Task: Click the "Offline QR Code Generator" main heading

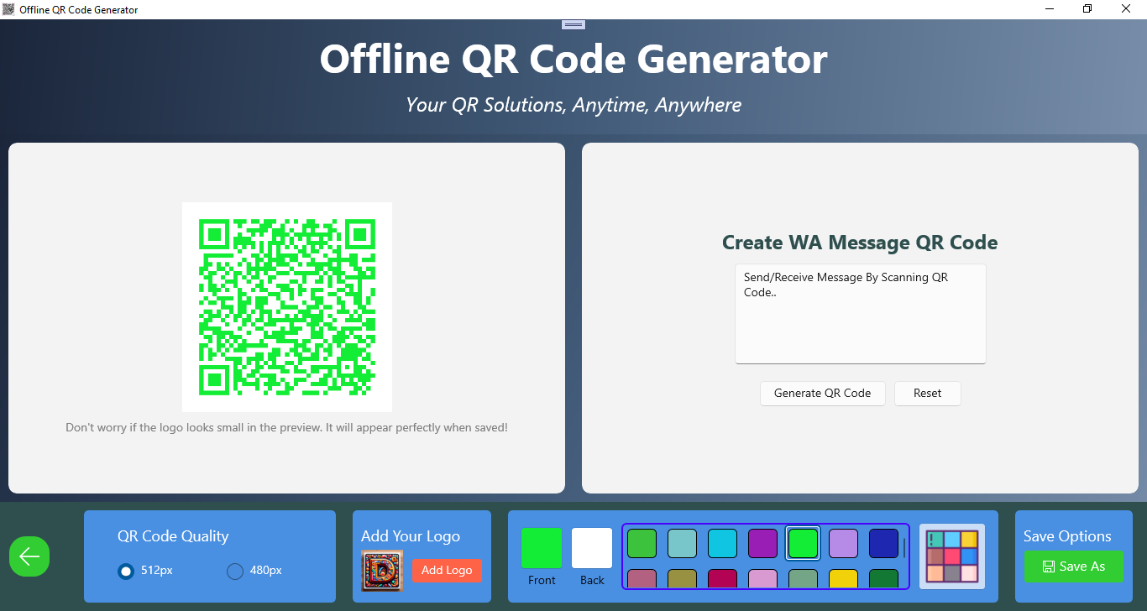Action: coord(573,60)
